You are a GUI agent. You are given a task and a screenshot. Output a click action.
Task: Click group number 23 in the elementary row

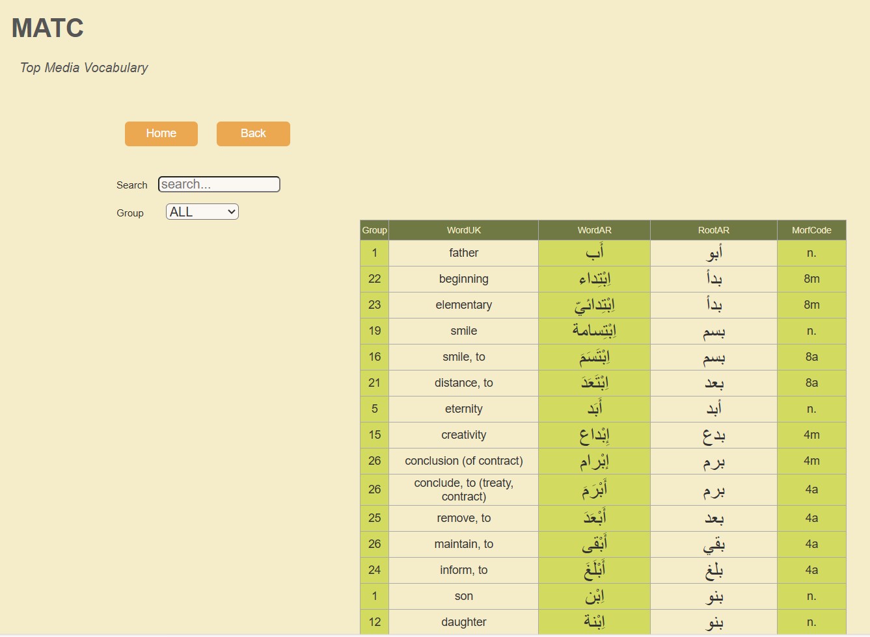pyautogui.click(x=374, y=305)
